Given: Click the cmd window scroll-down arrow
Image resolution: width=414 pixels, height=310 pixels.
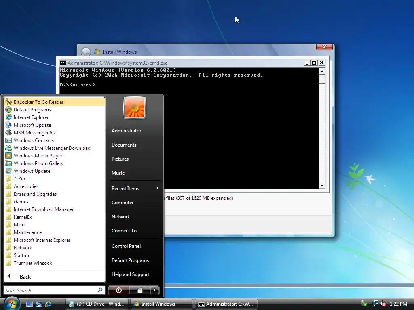Looking at the screenshot, I should (322, 186).
